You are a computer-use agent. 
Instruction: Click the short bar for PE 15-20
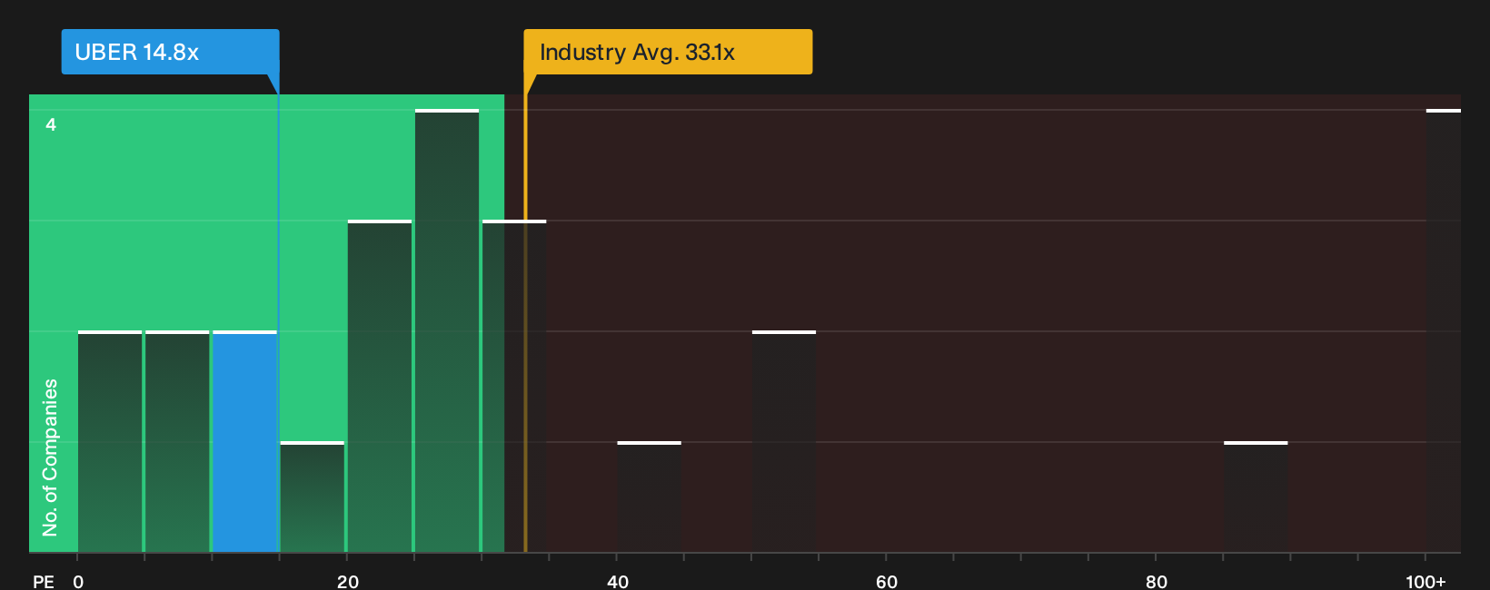tap(313, 497)
